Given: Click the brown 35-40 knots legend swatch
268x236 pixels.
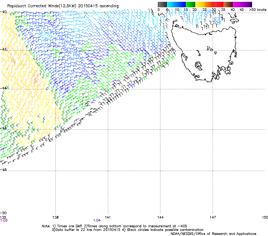Looking at the screenshot, I should (228, 4).
